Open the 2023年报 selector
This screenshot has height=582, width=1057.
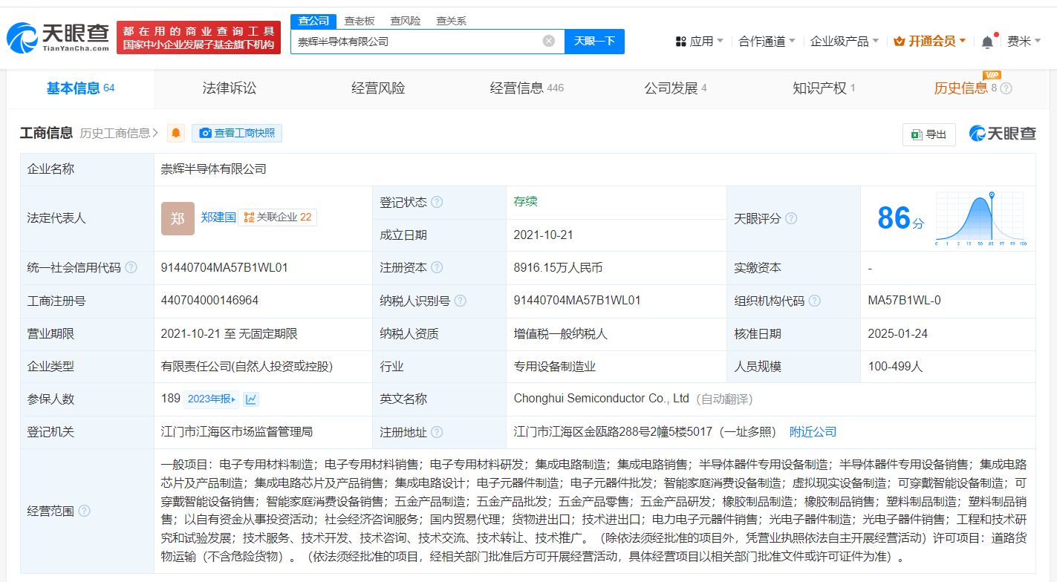click(212, 399)
